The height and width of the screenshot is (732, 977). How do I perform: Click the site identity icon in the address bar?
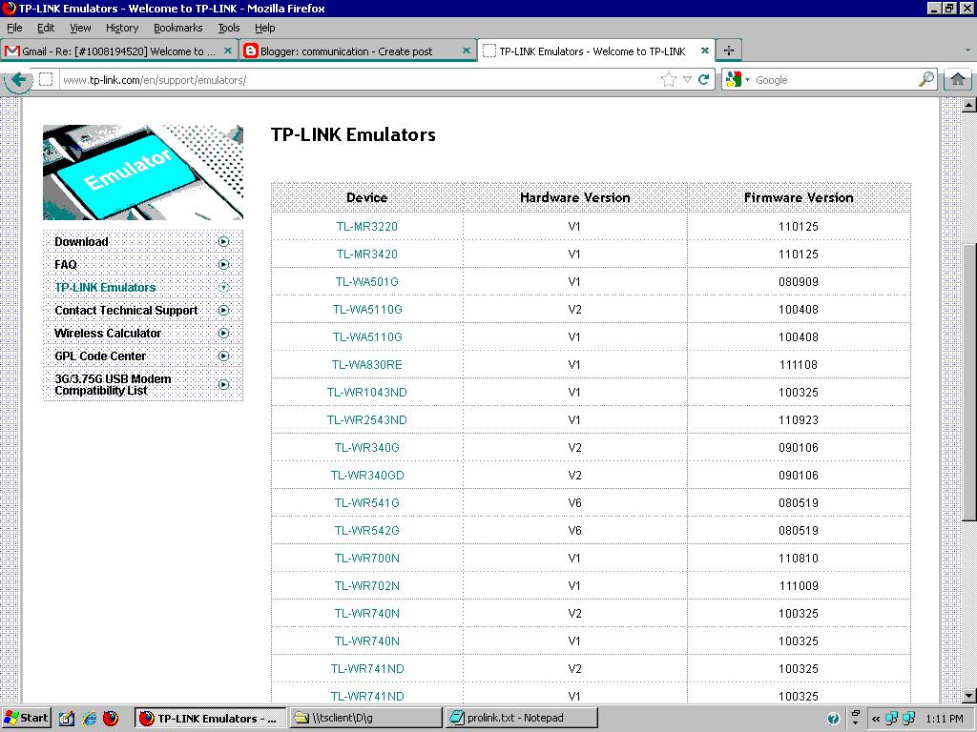pos(46,80)
